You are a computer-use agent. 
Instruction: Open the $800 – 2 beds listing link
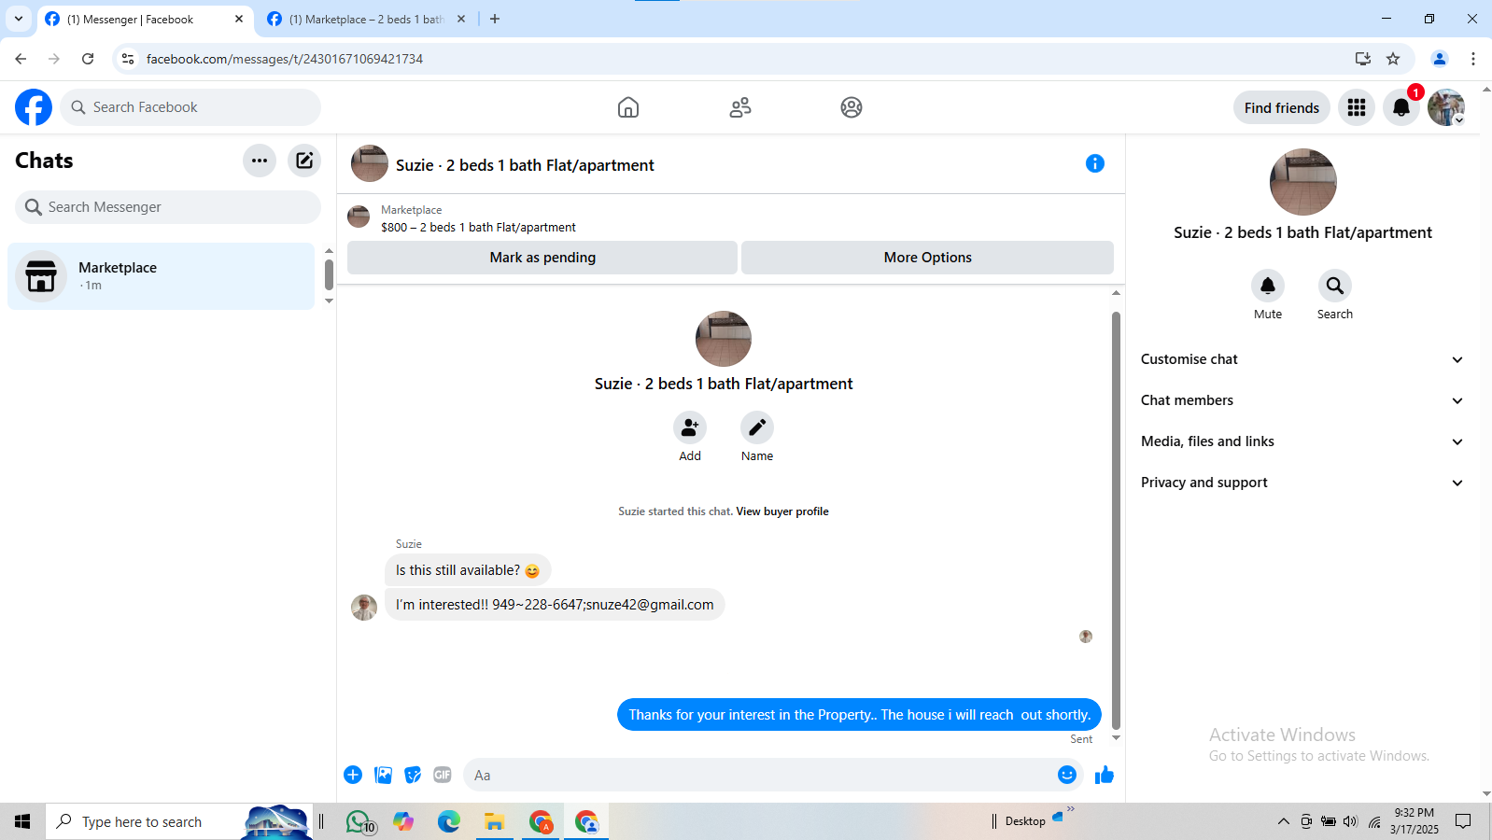(x=478, y=228)
